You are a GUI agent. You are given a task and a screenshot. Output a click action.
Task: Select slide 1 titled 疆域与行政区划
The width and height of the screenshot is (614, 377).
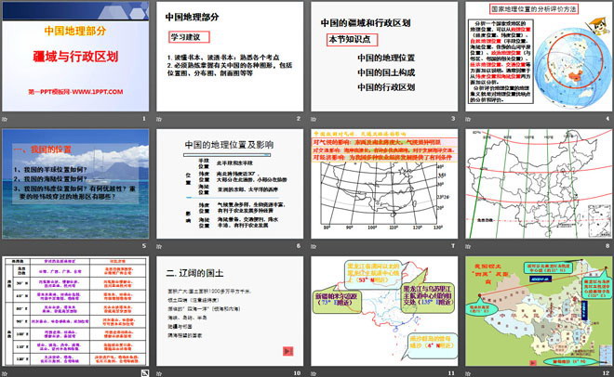[x=75, y=57]
